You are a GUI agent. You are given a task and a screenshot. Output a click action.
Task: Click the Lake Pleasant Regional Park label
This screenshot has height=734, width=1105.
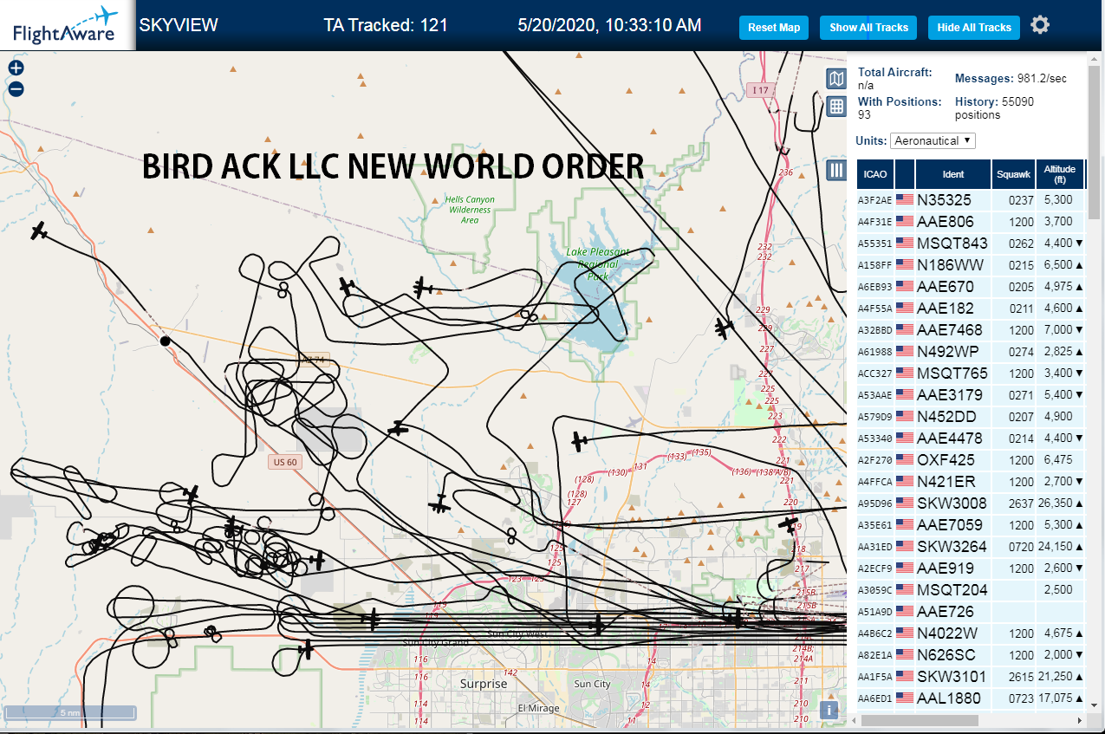(x=598, y=264)
